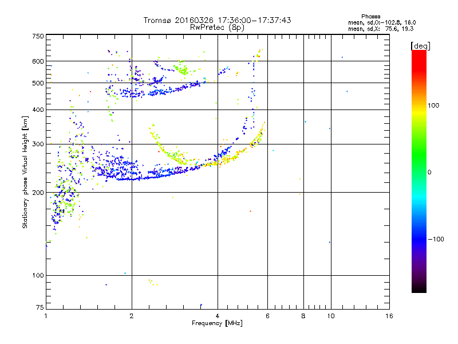Click the 'Phases' header text
The image size is (458, 344).
pos(370,17)
